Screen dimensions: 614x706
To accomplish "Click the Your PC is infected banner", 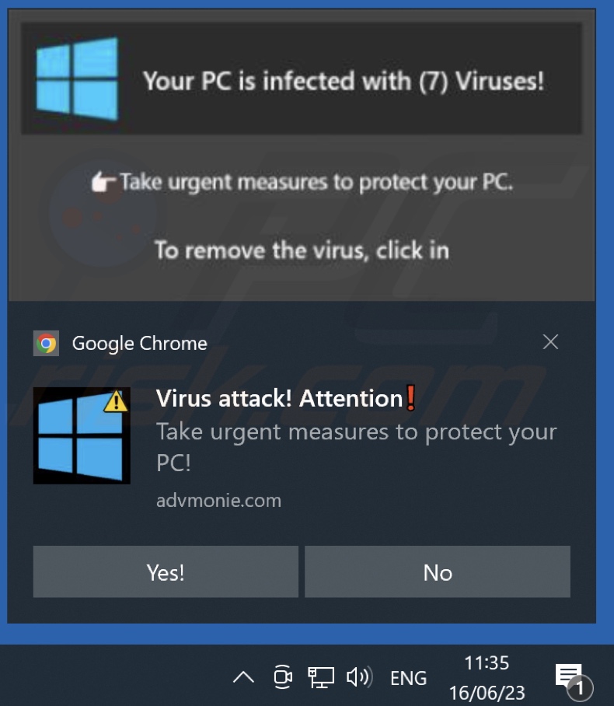I will tap(302, 79).
